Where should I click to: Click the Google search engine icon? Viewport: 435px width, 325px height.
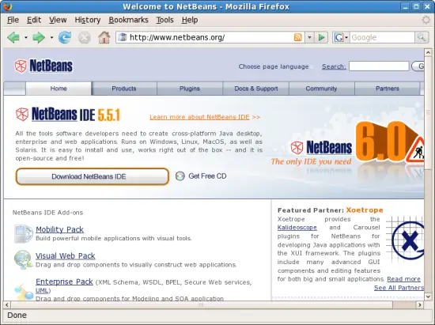(x=339, y=37)
